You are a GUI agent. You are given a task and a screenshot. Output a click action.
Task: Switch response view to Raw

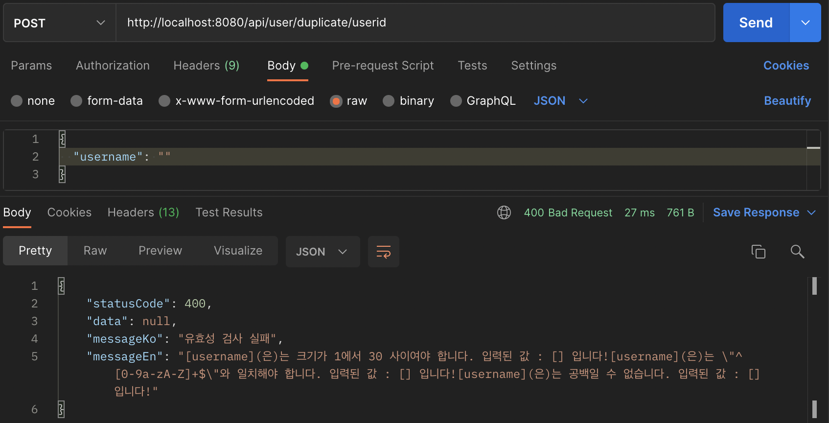[95, 251]
